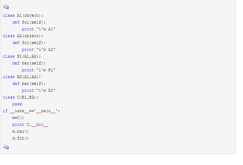Click the 'def fo1(self):' line under class A2
The height and width of the screenshot is (165, 243).
coord(29,43)
